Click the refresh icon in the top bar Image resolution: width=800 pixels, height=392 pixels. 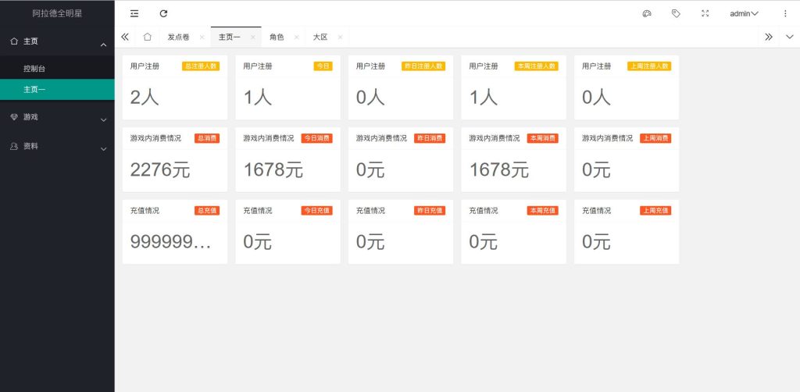[163, 13]
